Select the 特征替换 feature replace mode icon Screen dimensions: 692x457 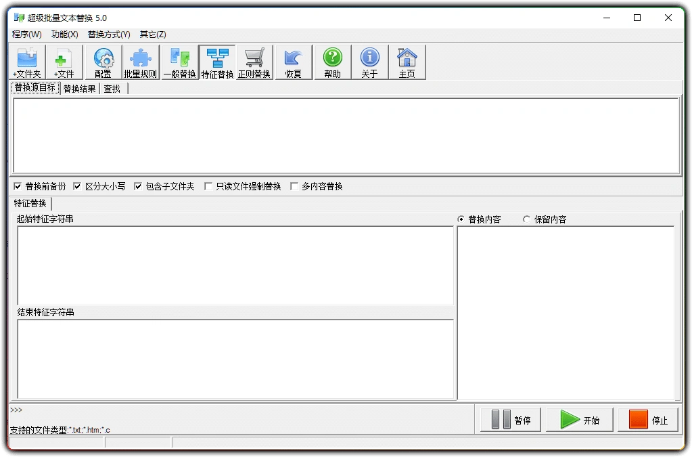pyautogui.click(x=216, y=62)
